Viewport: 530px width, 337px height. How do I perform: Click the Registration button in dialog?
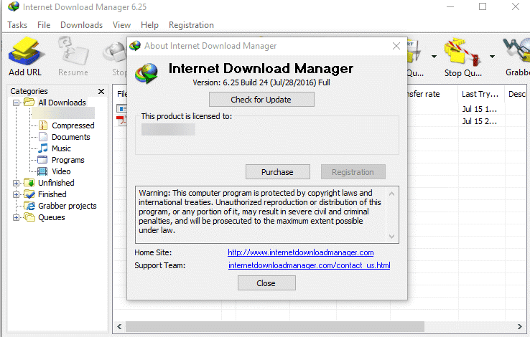(353, 171)
